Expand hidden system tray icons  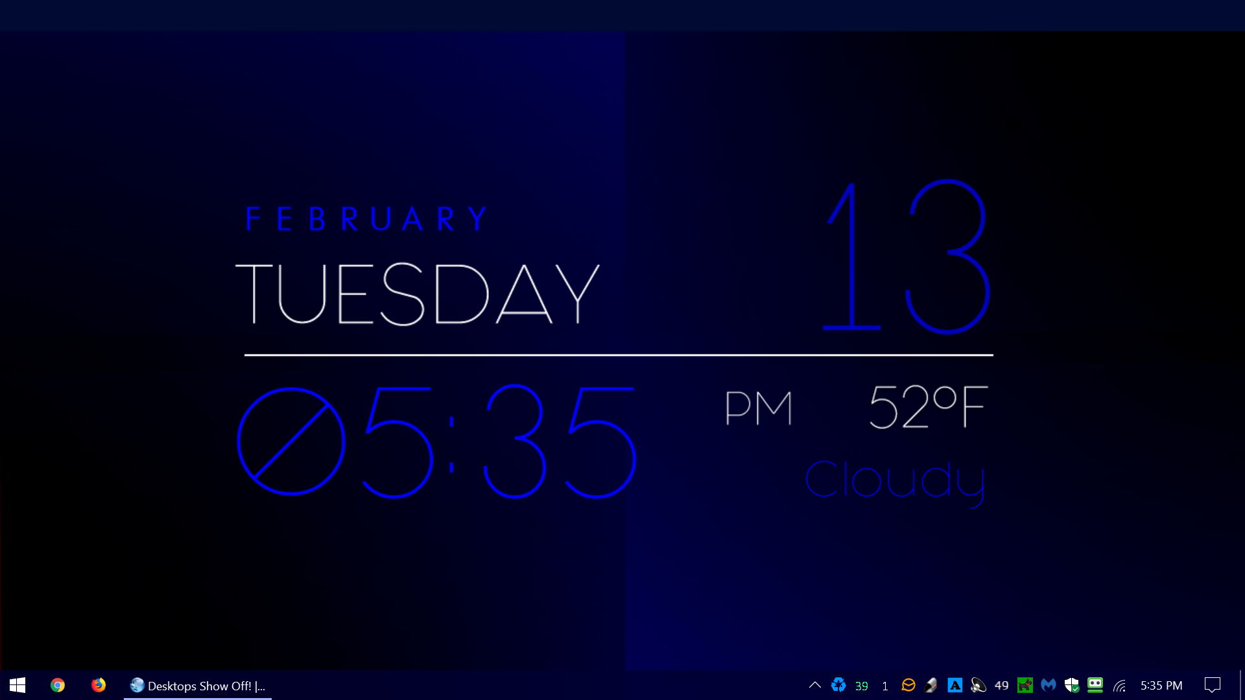pos(815,685)
